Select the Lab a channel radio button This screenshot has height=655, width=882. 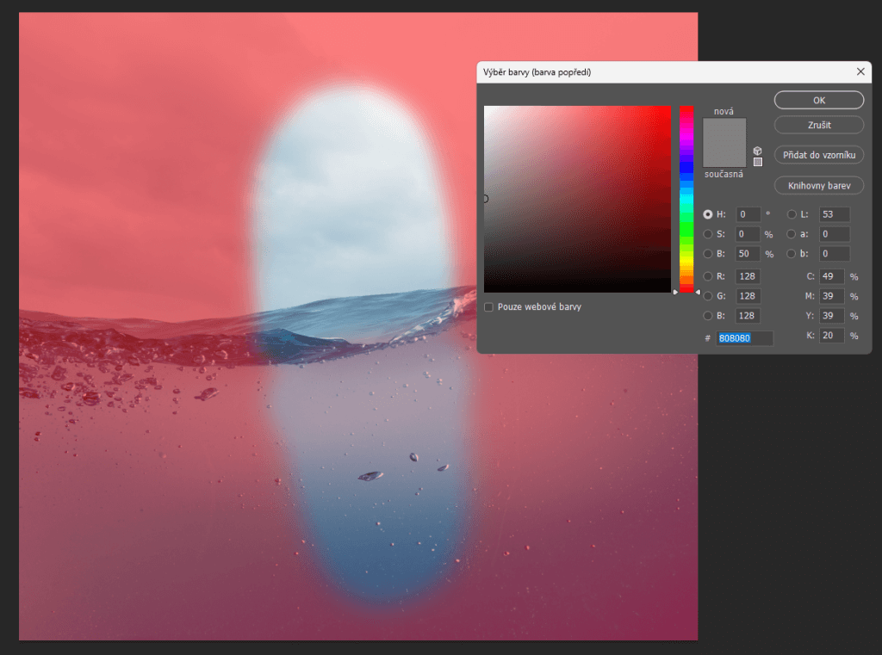pos(792,234)
